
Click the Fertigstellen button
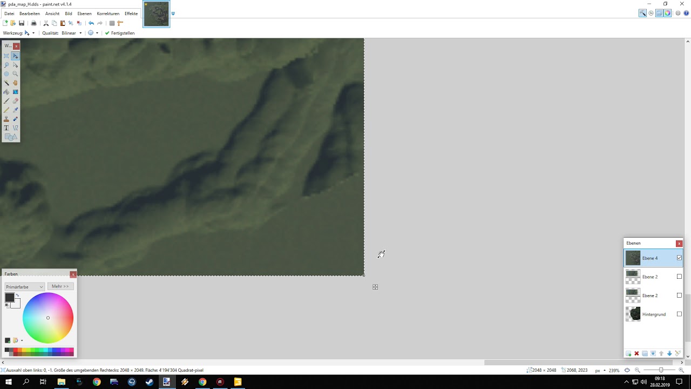120,33
